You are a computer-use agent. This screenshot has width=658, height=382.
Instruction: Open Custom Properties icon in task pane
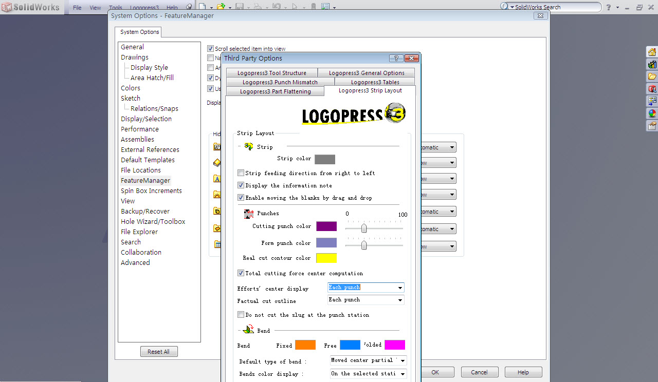(652, 126)
